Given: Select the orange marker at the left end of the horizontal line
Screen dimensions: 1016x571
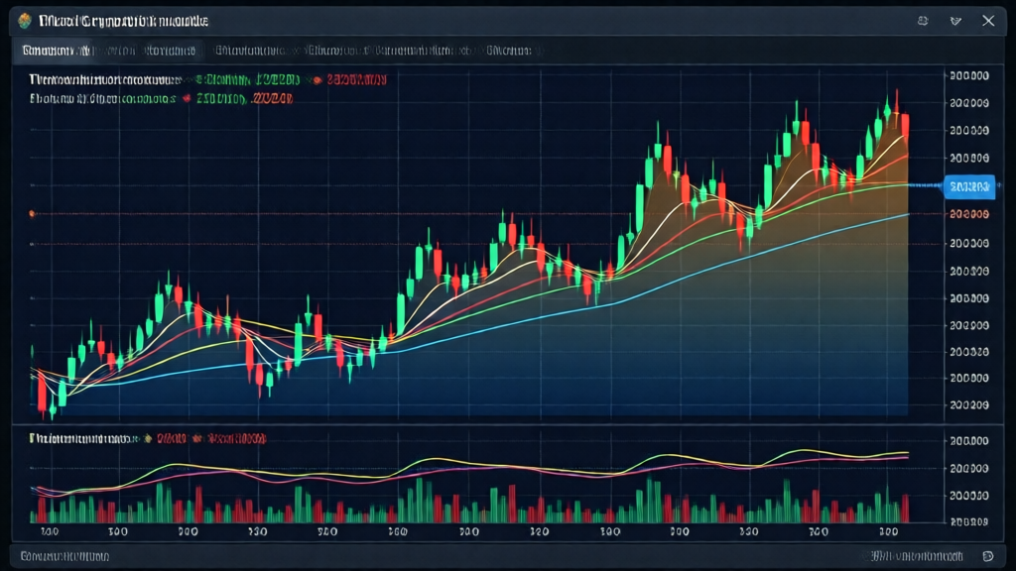Looking at the screenshot, I should (x=34, y=213).
